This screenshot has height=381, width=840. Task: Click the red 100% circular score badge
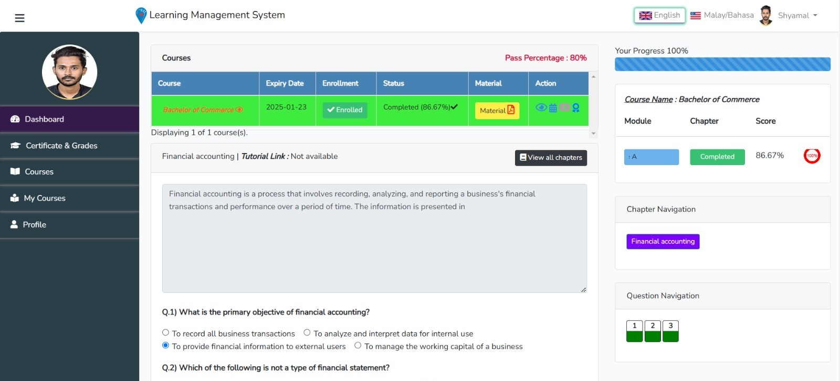(x=812, y=156)
